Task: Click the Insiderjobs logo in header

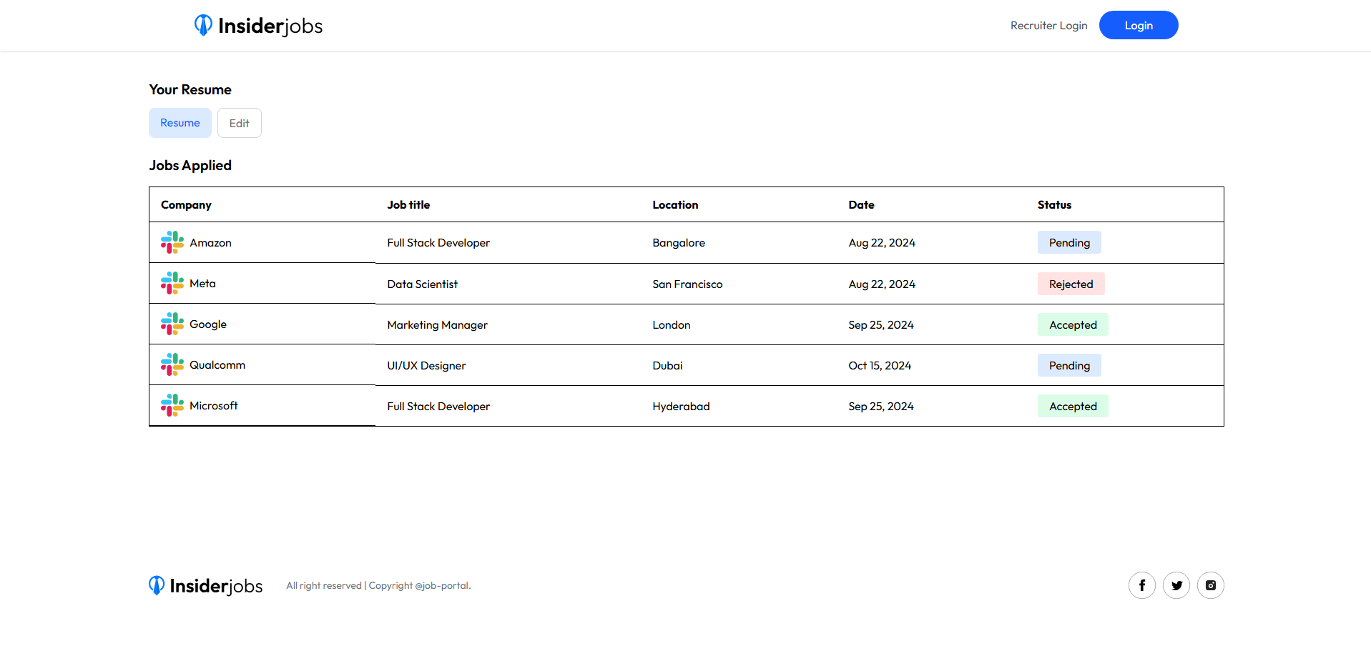Action: tap(258, 26)
